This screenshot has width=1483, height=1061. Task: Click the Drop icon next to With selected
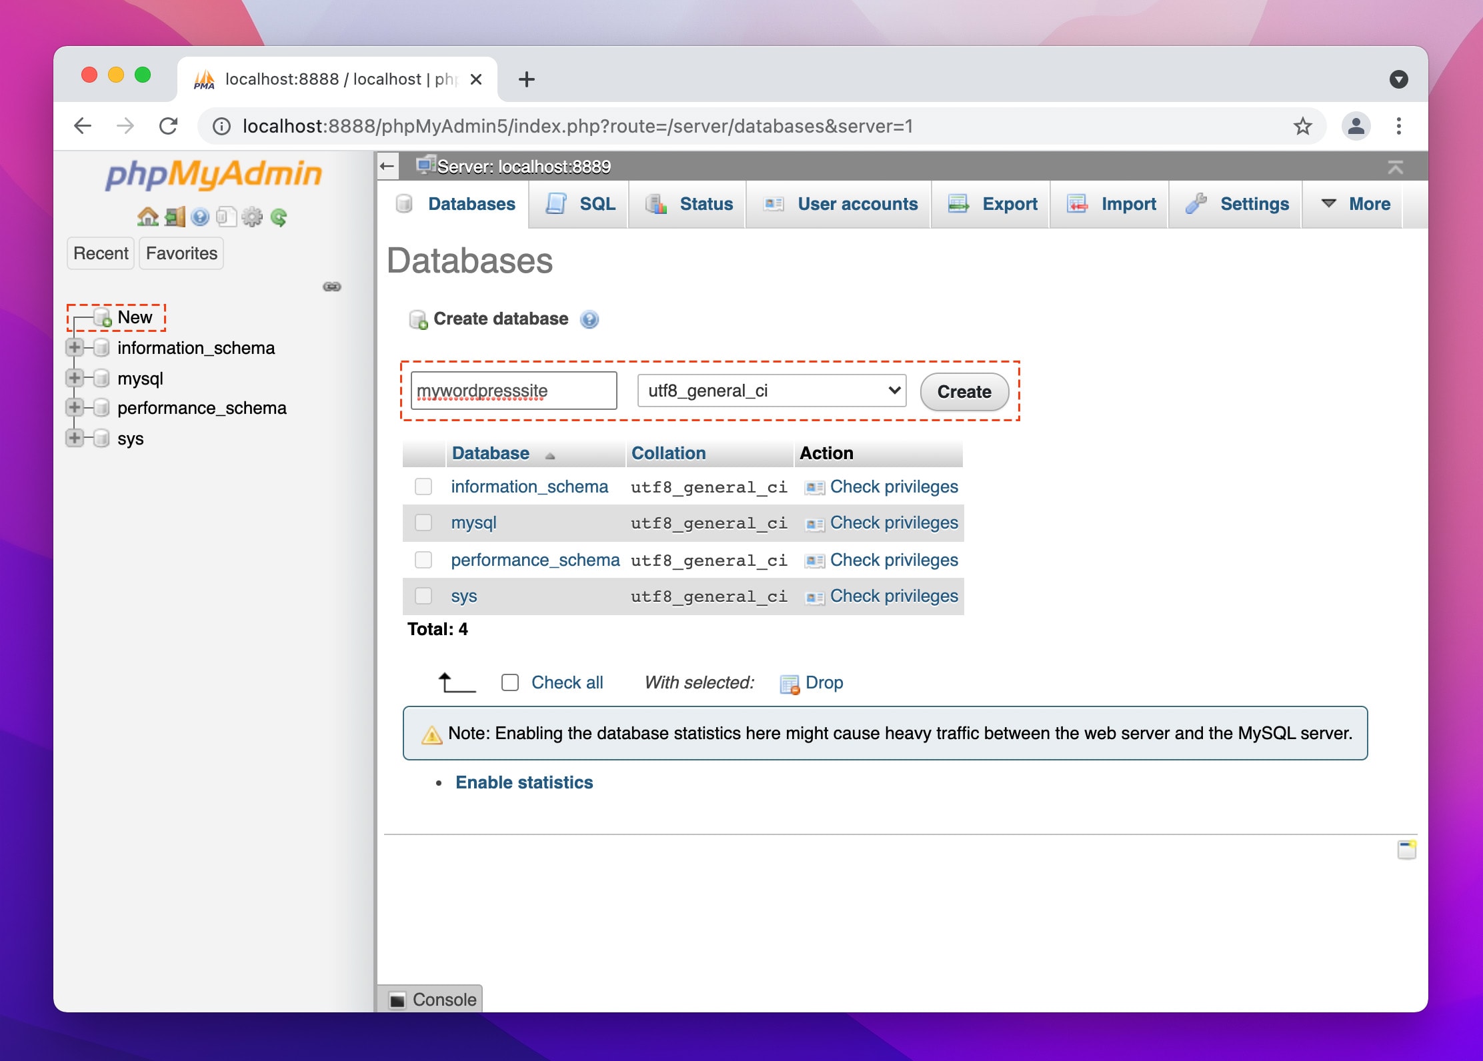tap(789, 682)
